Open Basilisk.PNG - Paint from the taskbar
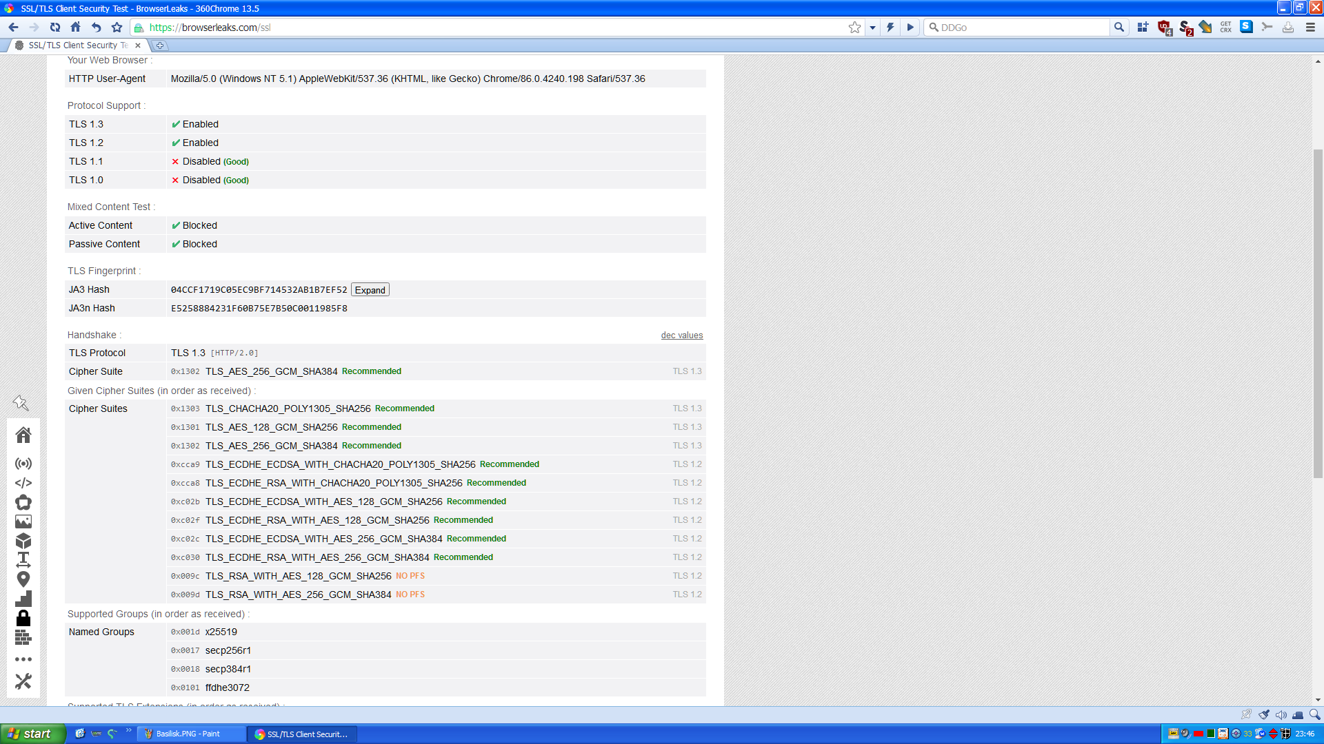The image size is (1324, 744). (x=190, y=733)
